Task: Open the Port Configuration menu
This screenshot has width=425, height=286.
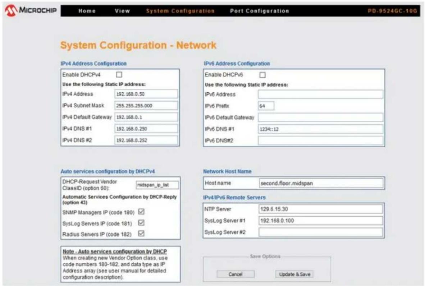Action: (x=259, y=11)
